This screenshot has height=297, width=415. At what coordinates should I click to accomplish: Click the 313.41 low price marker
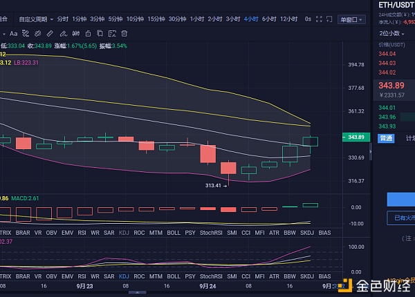pyautogui.click(x=216, y=186)
